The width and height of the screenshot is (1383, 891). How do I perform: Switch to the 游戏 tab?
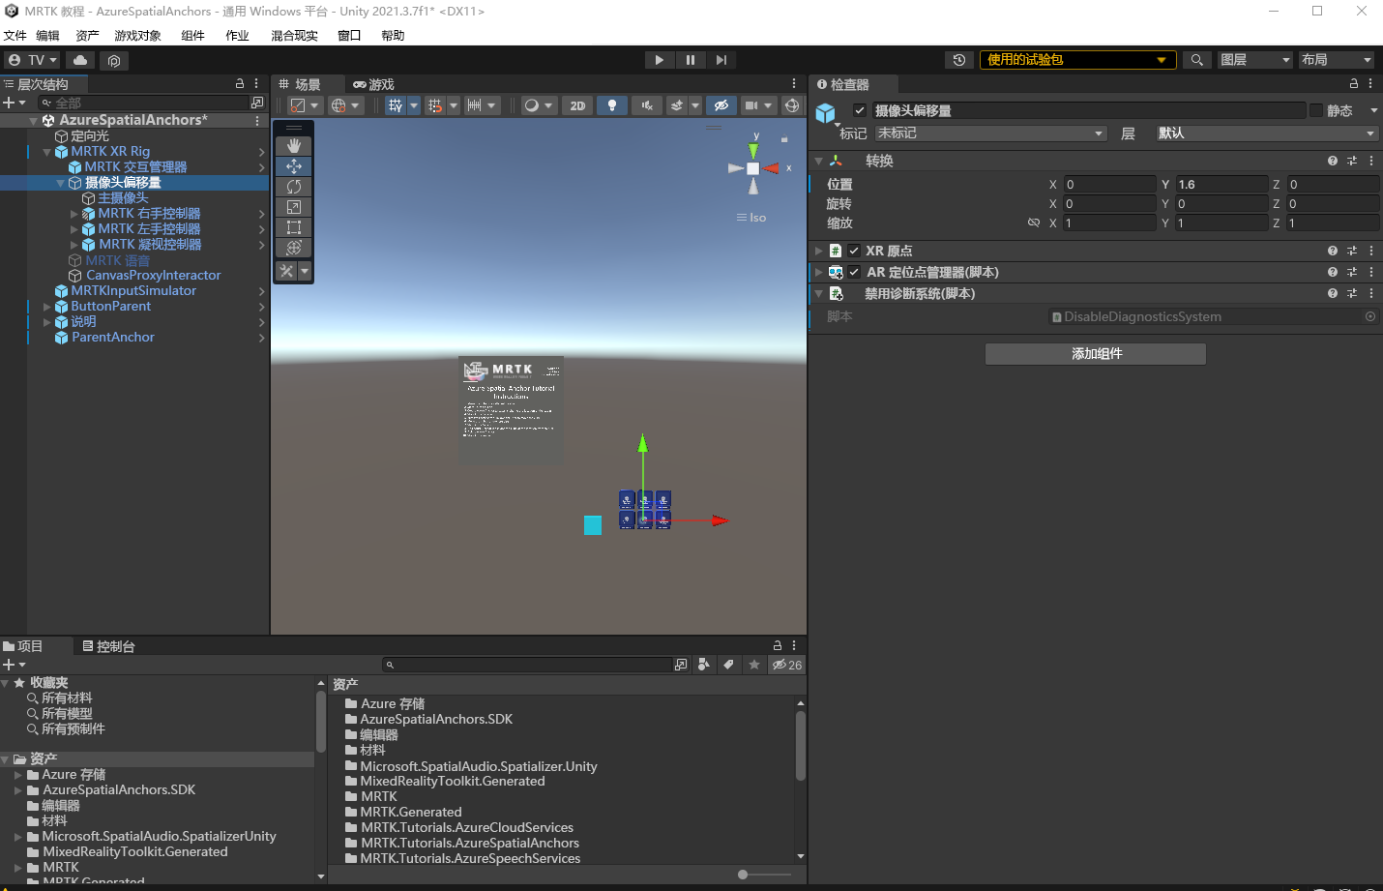374,84
